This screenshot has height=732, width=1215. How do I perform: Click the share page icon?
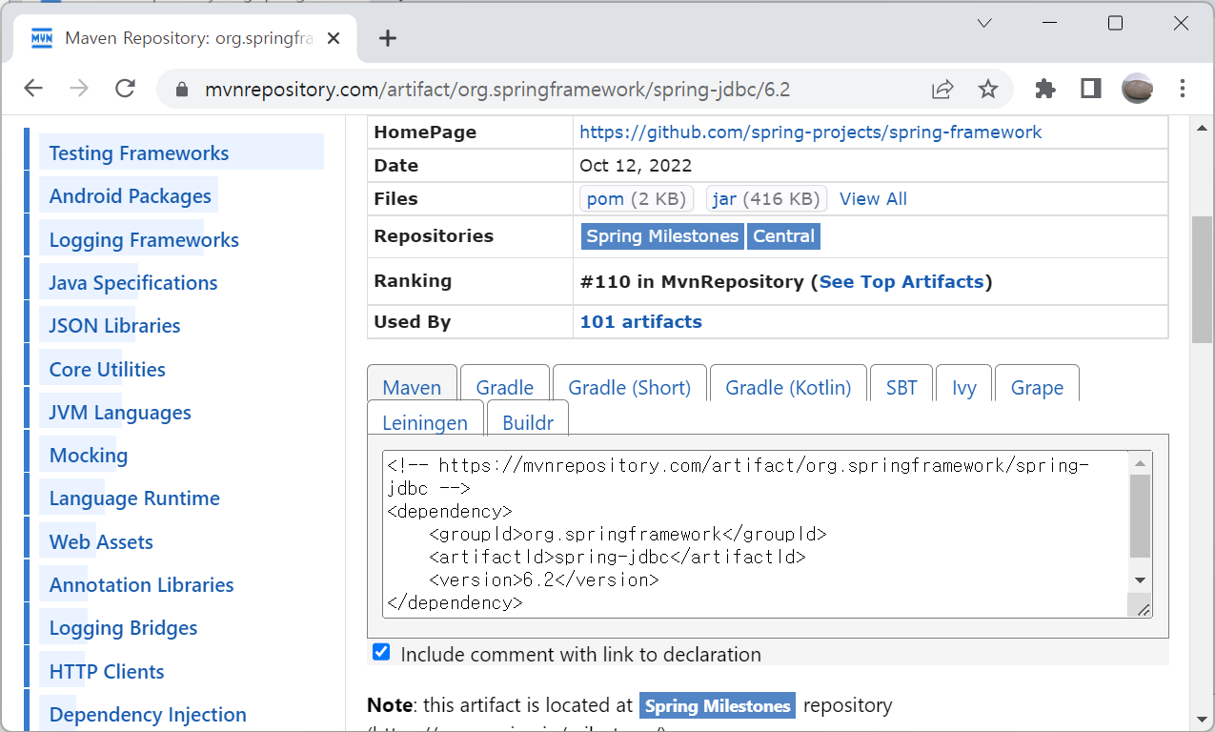coord(942,90)
